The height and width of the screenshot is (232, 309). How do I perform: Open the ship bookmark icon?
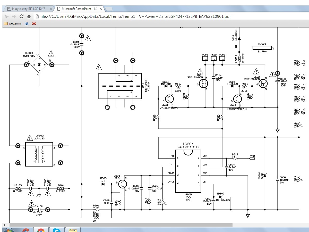(x=27, y=23)
